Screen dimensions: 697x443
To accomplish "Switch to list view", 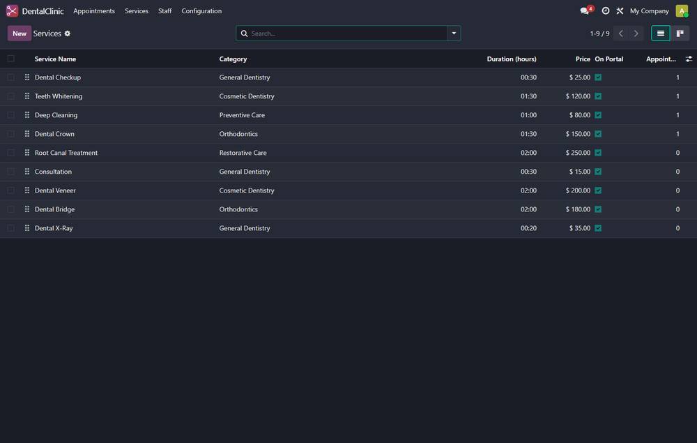I will [x=661, y=33].
